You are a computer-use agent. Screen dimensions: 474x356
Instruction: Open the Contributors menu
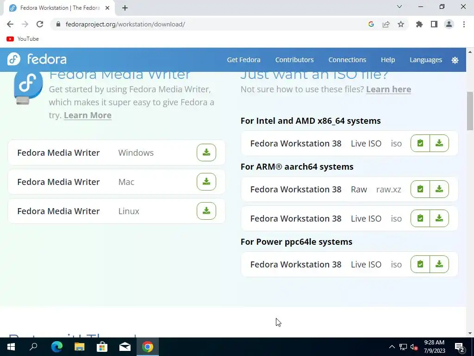point(294,60)
